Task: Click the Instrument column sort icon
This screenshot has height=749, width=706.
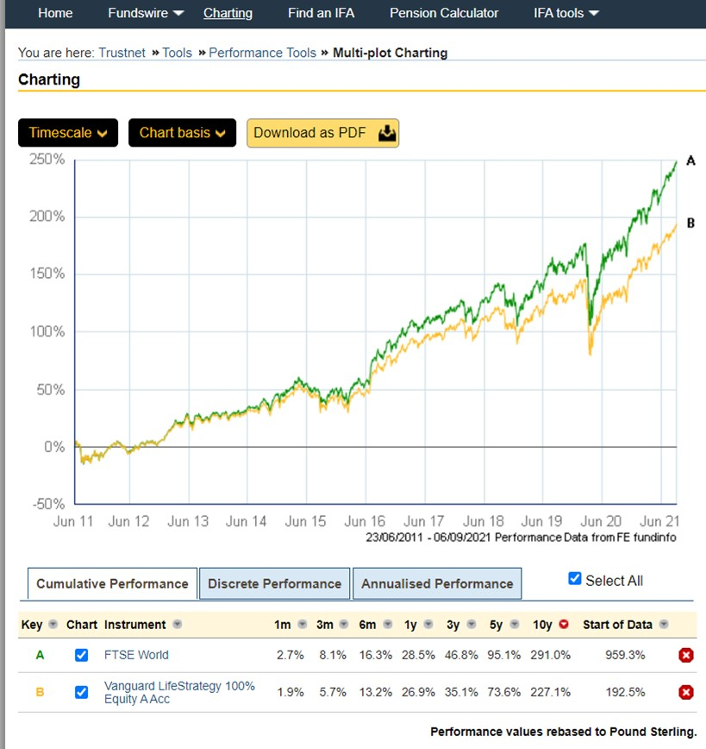Action: pyautogui.click(x=178, y=625)
